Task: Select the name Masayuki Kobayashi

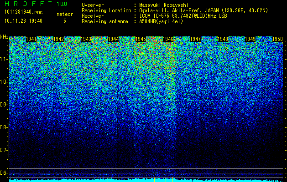Action: tap(164, 5)
